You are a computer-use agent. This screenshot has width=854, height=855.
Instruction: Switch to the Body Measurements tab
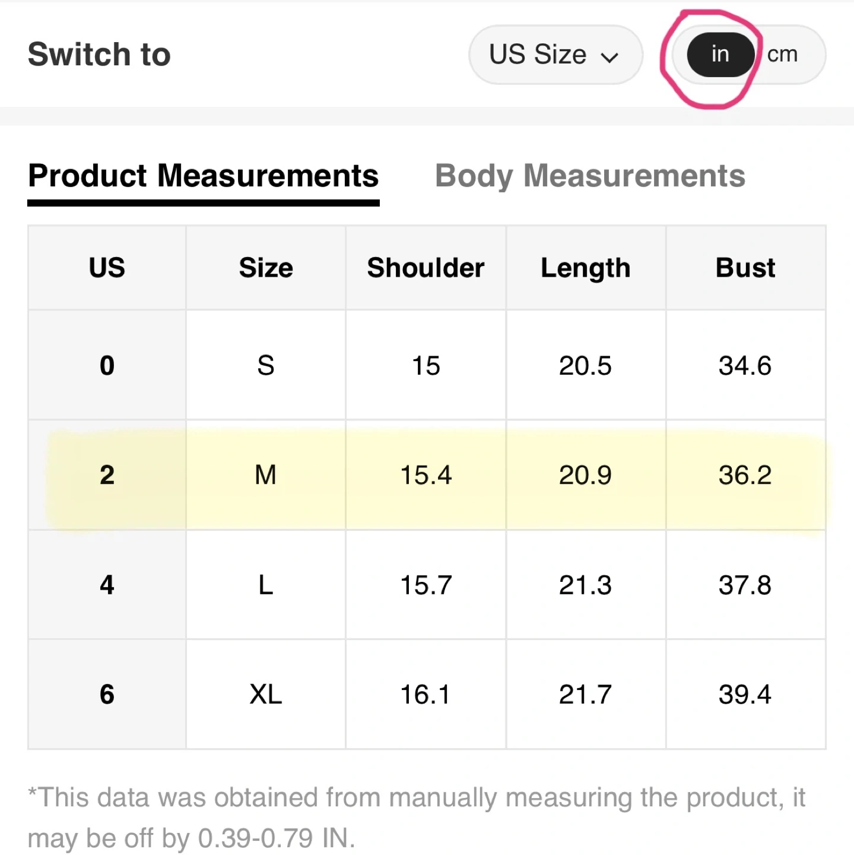point(589,176)
